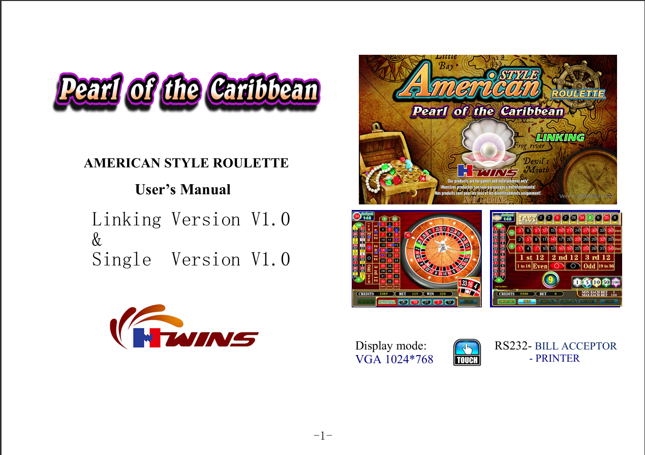The width and height of the screenshot is (645, 455).
Task: Click the black oval bet on the betting table
Action: click(x=574, y=266)
